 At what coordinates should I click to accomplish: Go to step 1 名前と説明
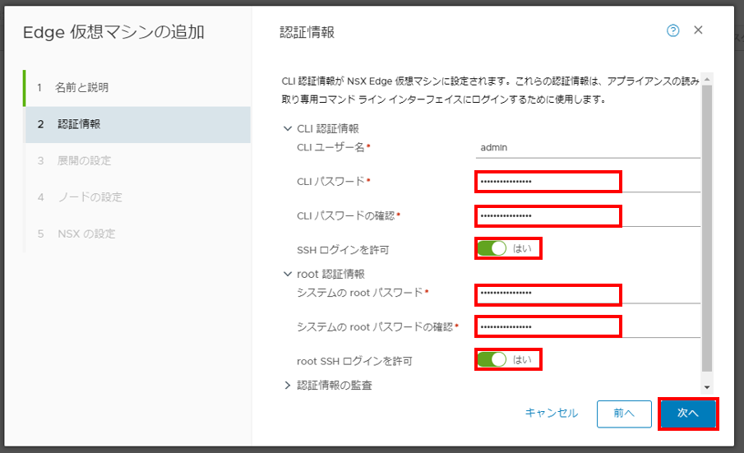(x=137, y=88)
